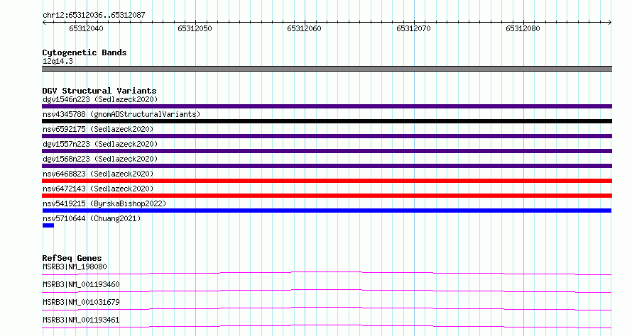
Task: Click variant label nsv5710644 (Chuang2021)
Action: tap(92, 218)
